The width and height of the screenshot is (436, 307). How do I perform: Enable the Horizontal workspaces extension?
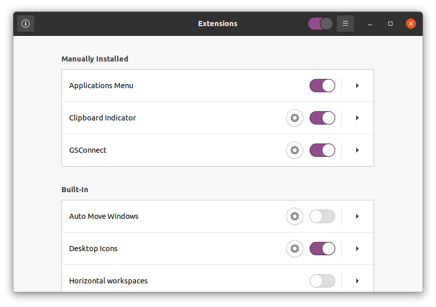(x=322, y=281)
